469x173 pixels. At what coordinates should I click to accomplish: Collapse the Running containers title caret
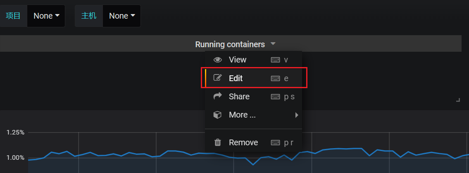[273, 44]
